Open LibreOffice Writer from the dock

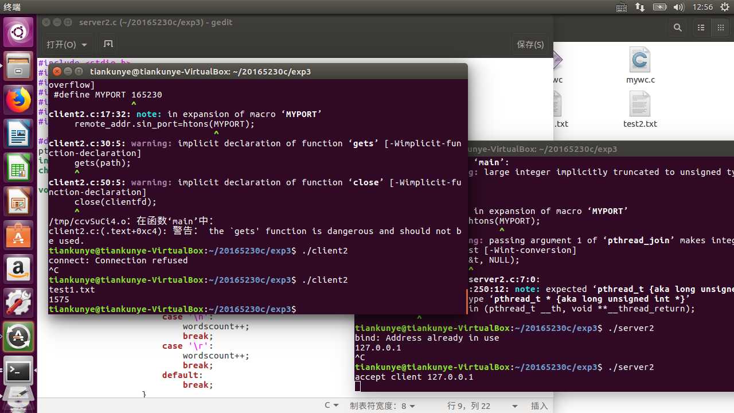(x=18, y=135)
